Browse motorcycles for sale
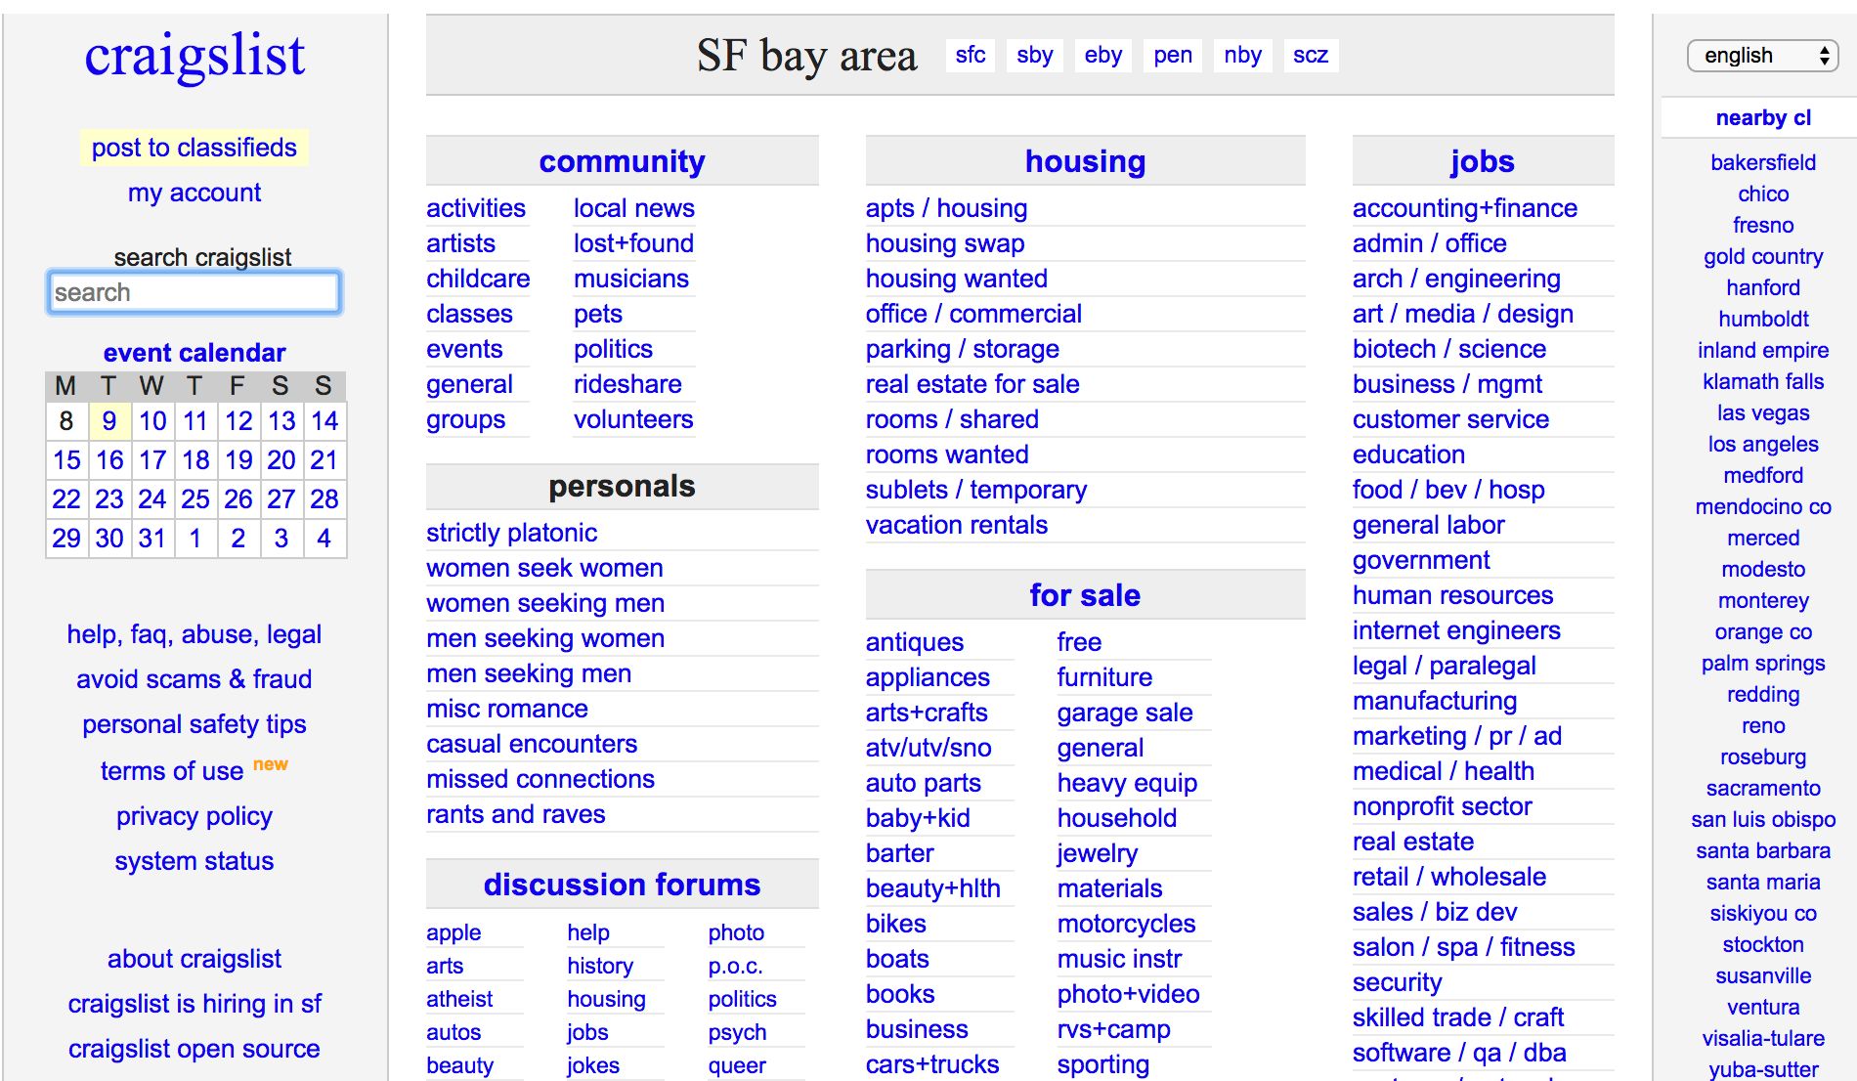1857x1081 pixels. click(x=1126, y=924)
